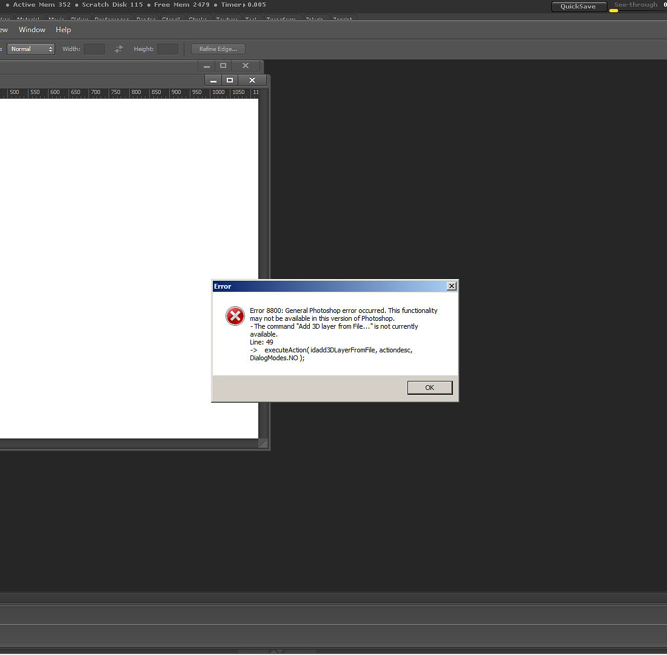Click the Timer value 0.005
Image resolution: width=667 pixels, height=655 pixels.
pos(257,5)
